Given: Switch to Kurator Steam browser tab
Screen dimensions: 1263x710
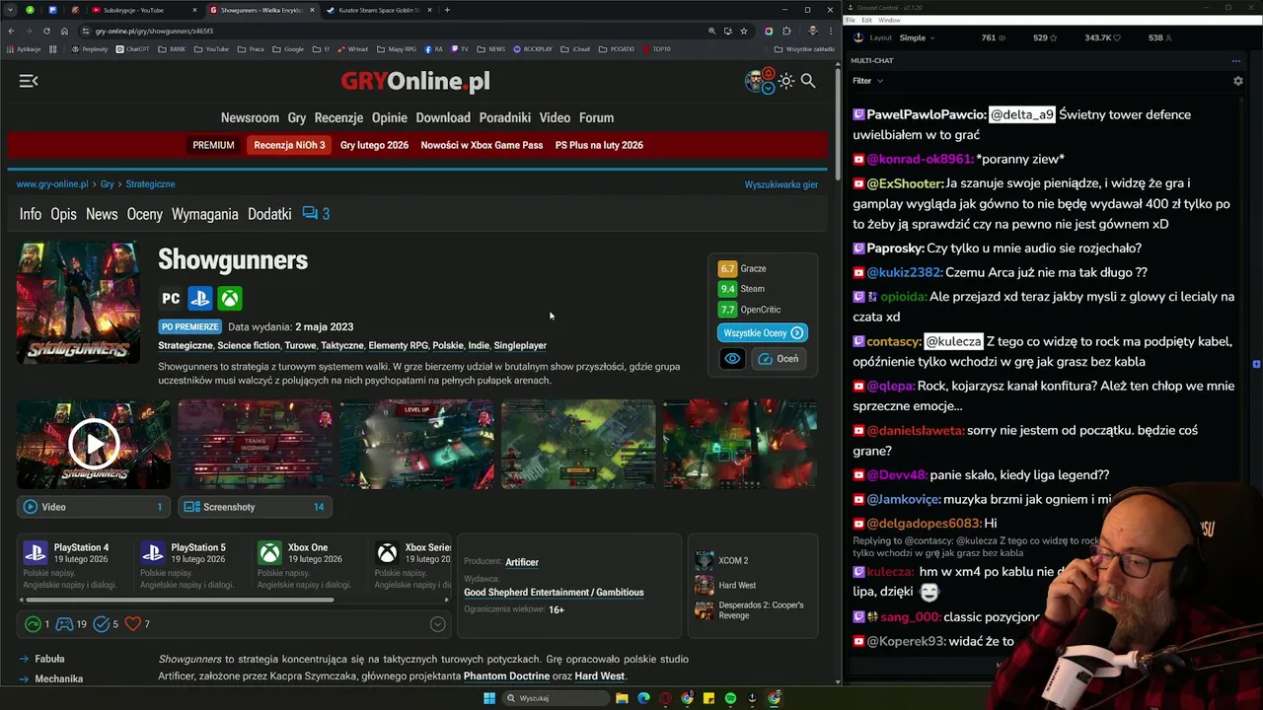Looking at the screenshot, I should [379, 10].
